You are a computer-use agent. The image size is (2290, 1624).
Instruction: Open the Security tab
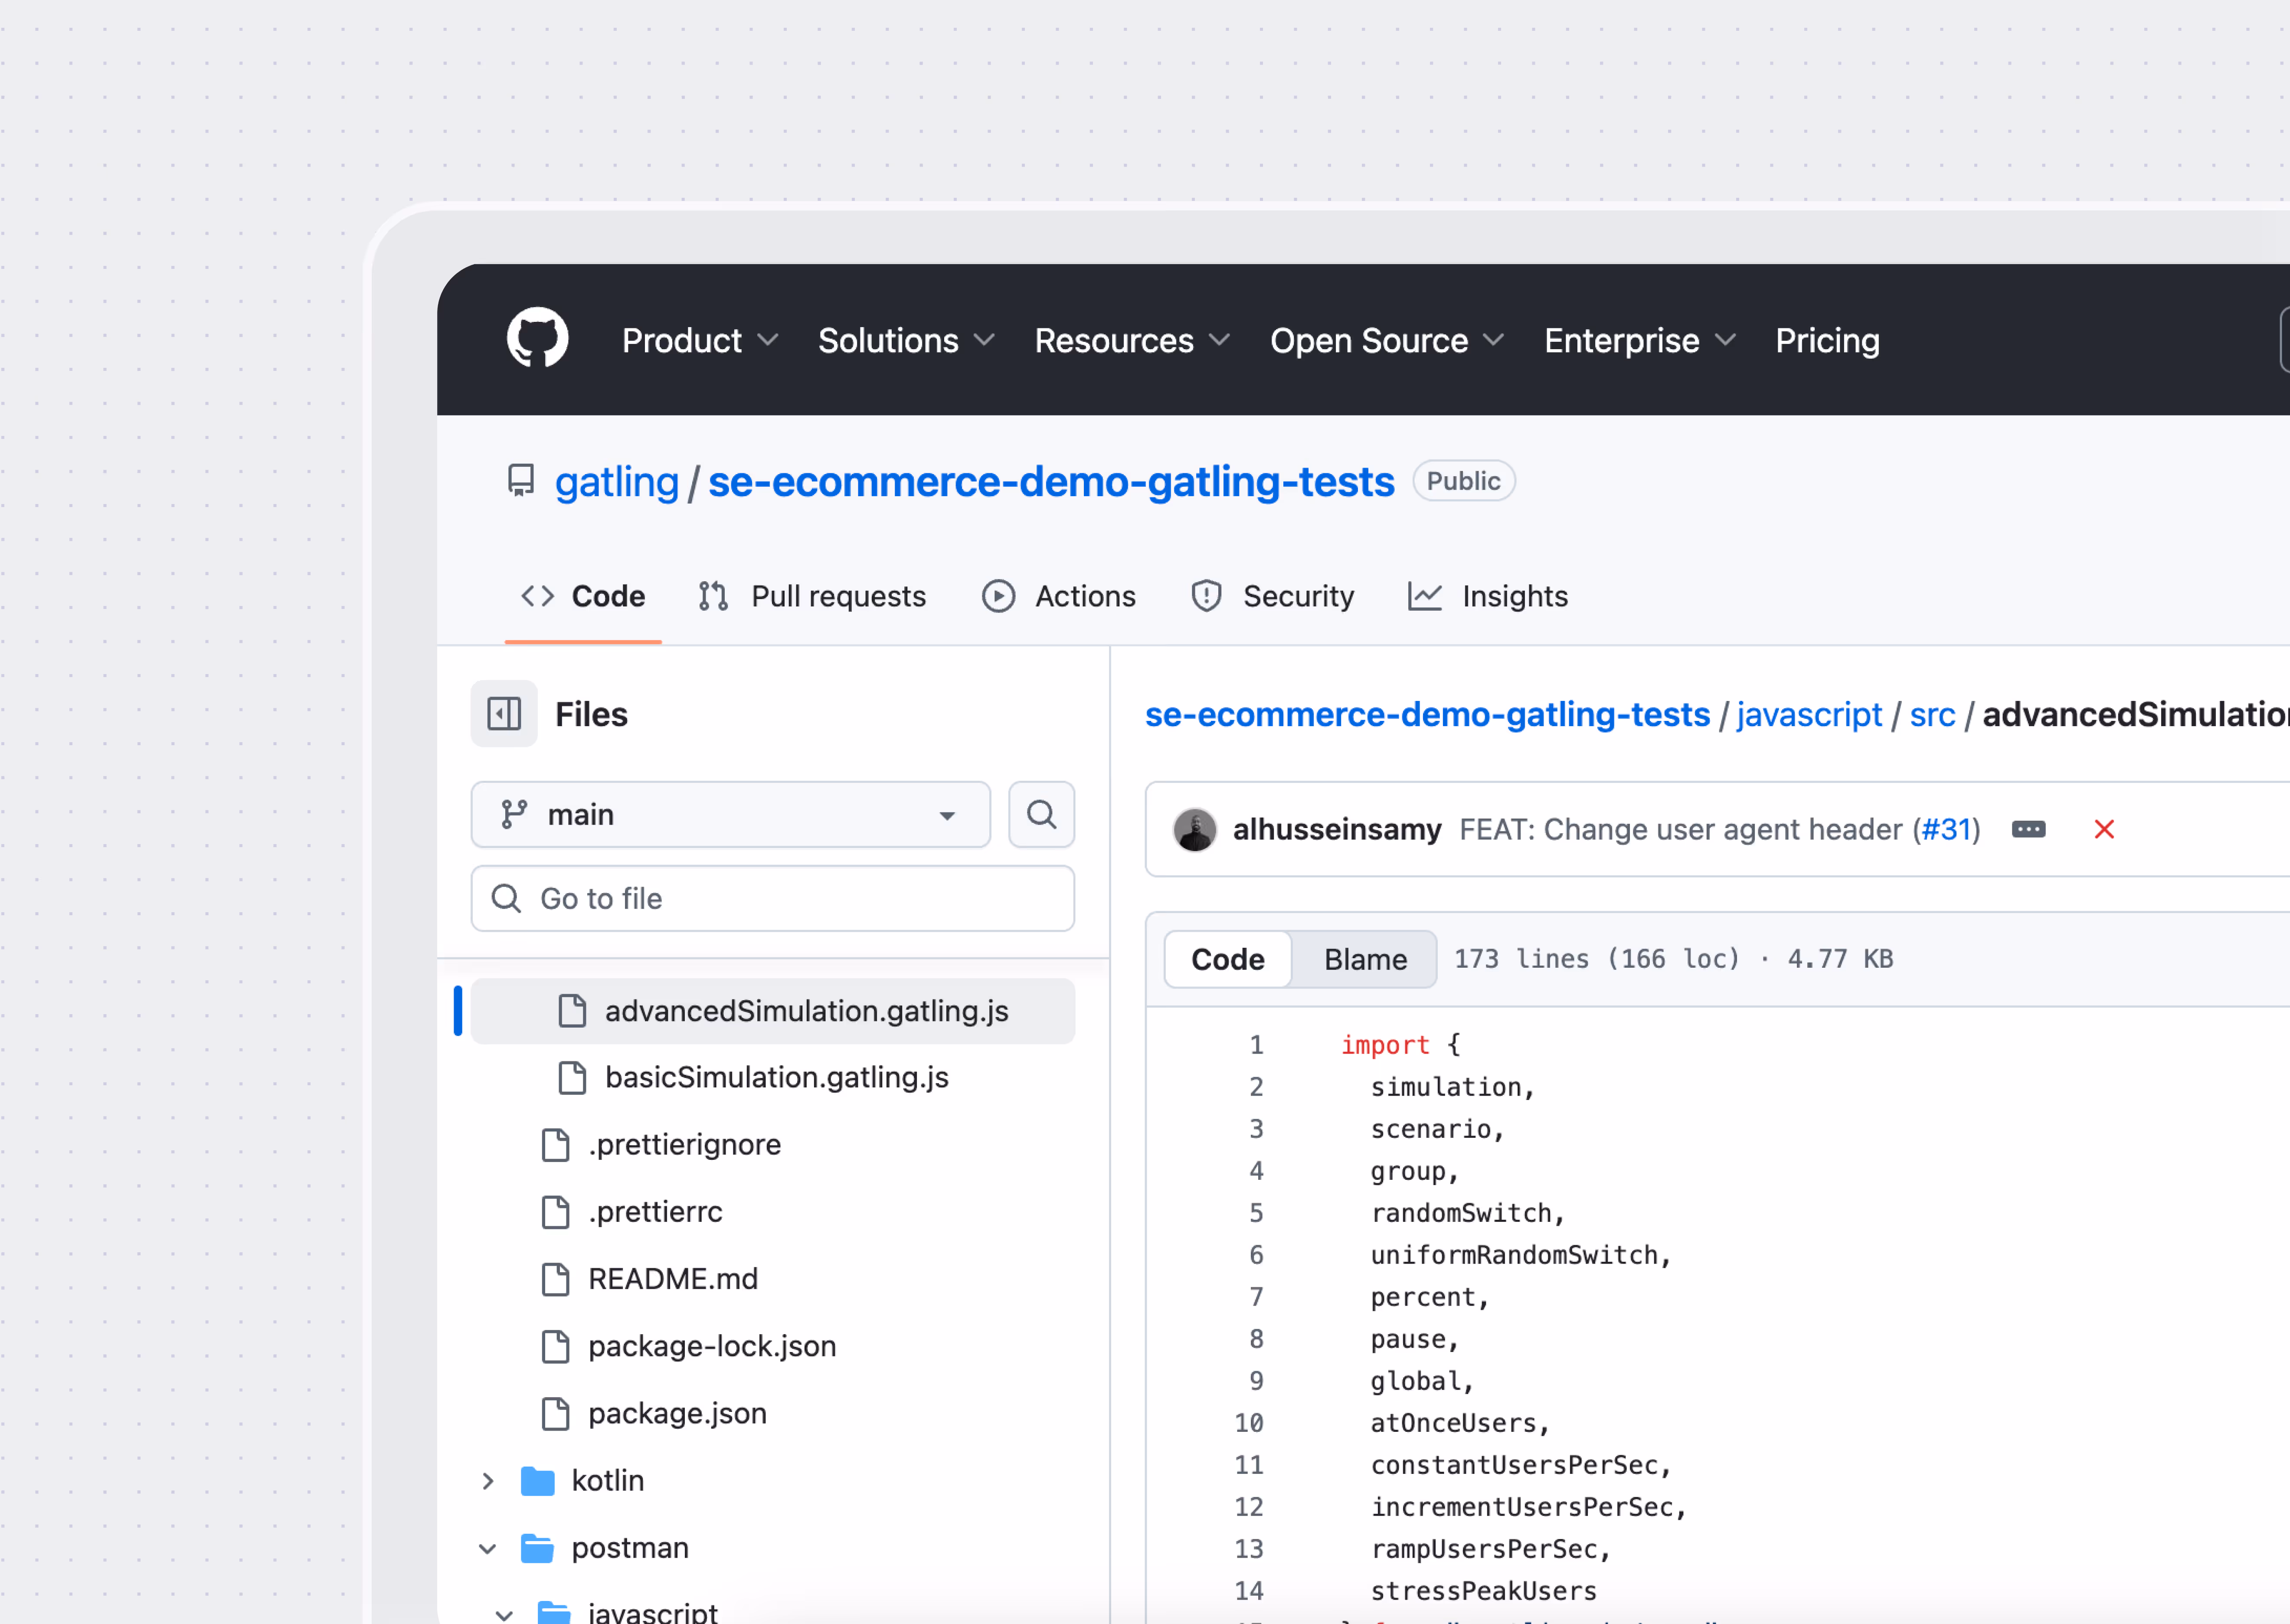tap(1272, 597)
